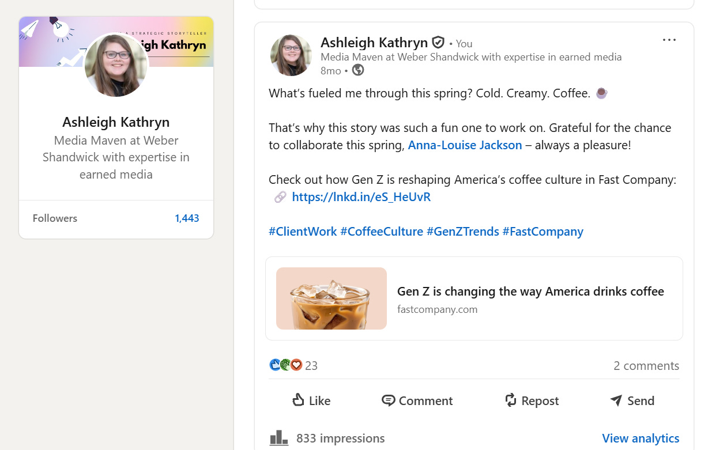
Task: Select the #GenZTrends hashtag
Action: point(463,232)
